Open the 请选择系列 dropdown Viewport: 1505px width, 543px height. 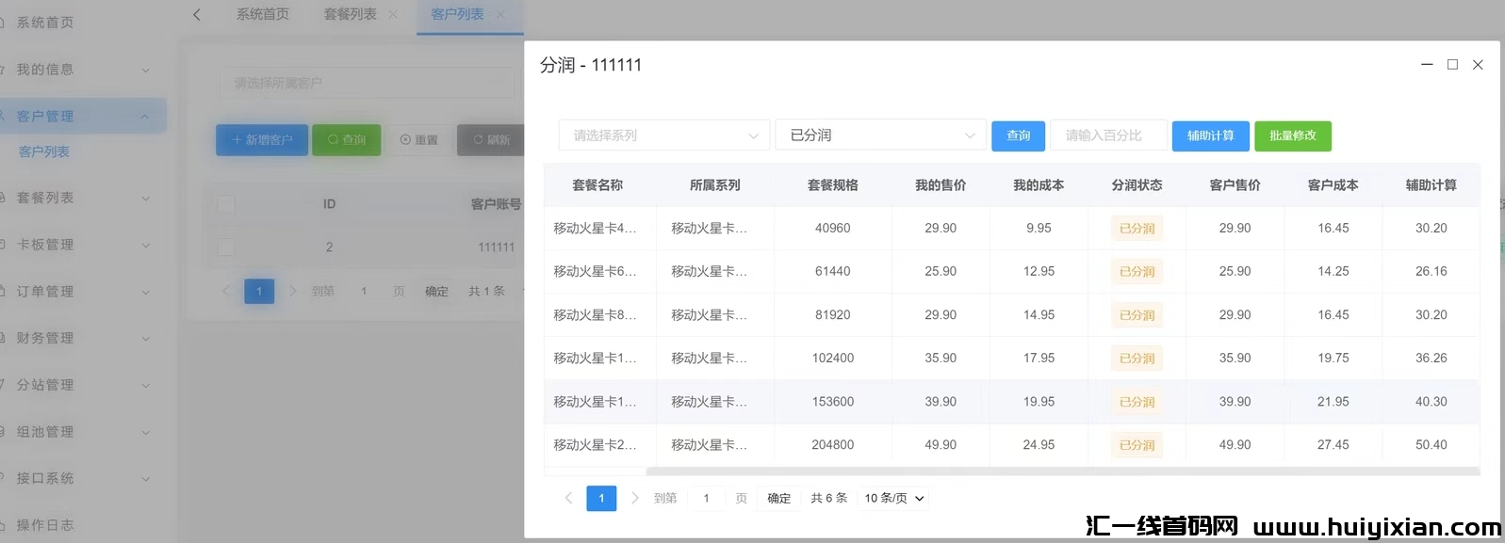pos(664,136)
